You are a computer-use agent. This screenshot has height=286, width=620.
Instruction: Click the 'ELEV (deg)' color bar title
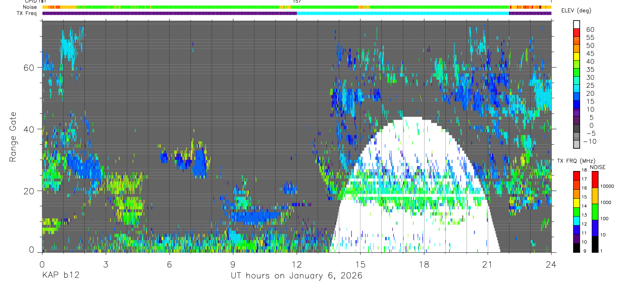577,11
